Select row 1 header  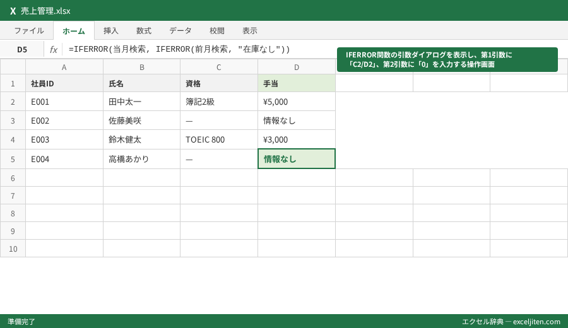point(13,83)
